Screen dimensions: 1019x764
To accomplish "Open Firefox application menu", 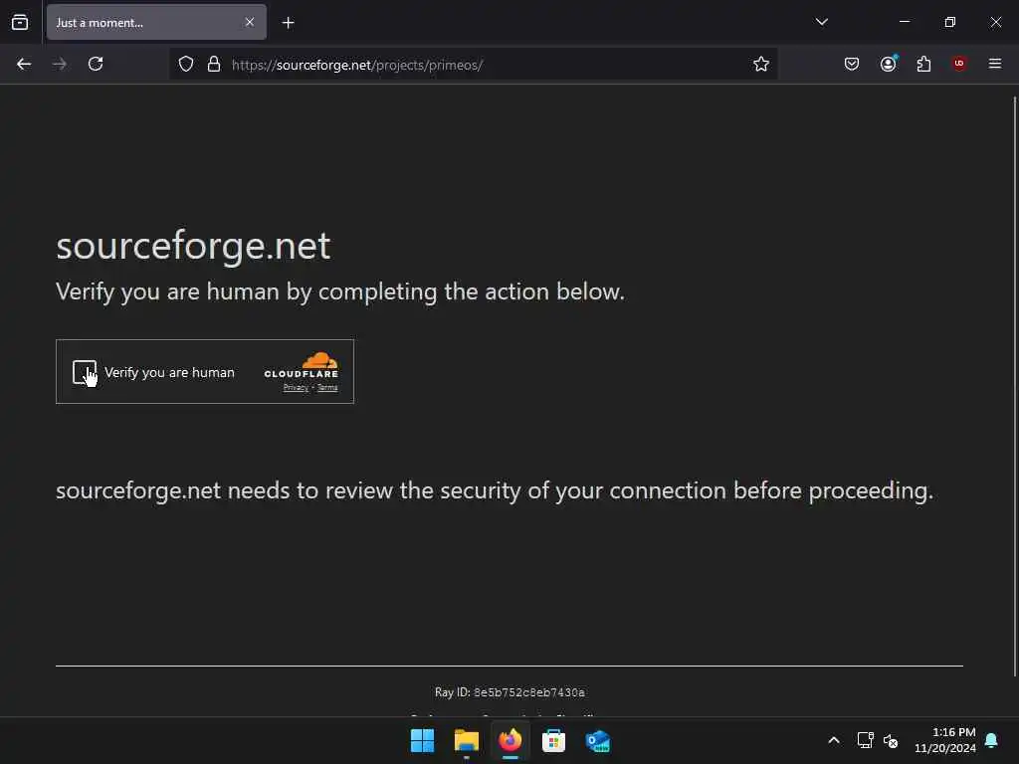I will (995, 64).
